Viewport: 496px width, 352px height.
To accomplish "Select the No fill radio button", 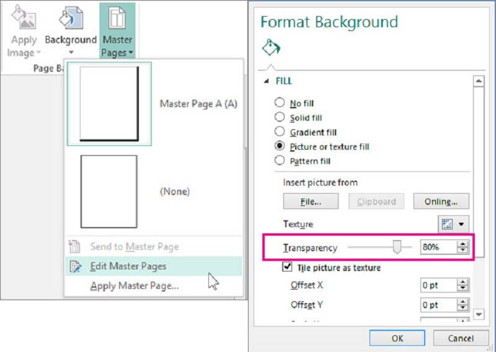I will [x=280, y=103].
